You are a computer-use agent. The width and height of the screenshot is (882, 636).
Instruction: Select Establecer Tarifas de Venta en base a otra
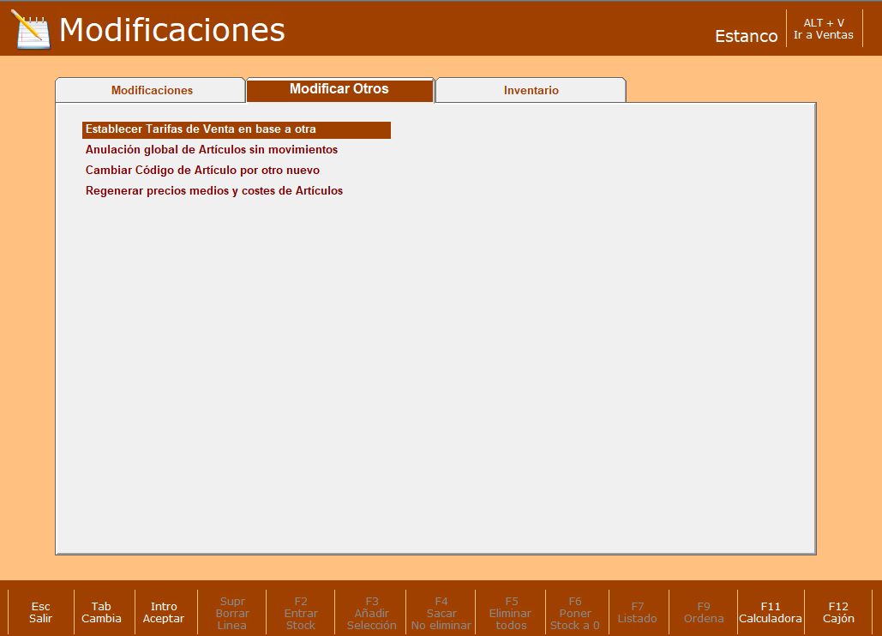point(237,129)
